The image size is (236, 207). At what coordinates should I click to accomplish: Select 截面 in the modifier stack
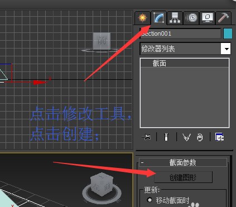(184, 64)
